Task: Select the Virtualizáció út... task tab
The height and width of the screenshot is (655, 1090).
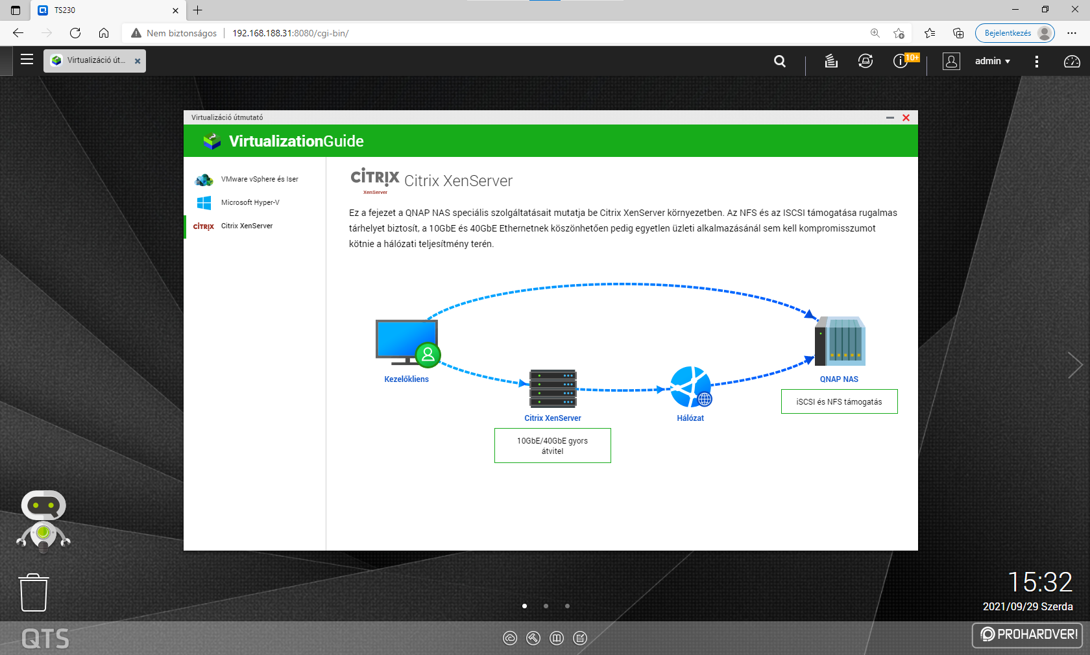Action: pos(95,60)
